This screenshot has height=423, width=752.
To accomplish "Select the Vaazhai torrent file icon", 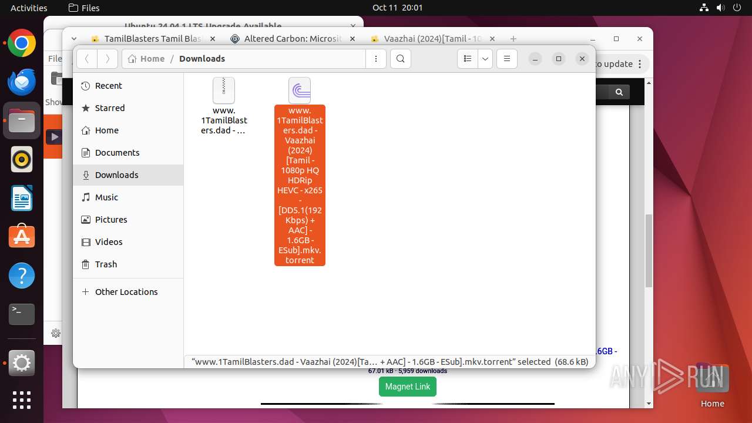I will (x=300, y=90).
